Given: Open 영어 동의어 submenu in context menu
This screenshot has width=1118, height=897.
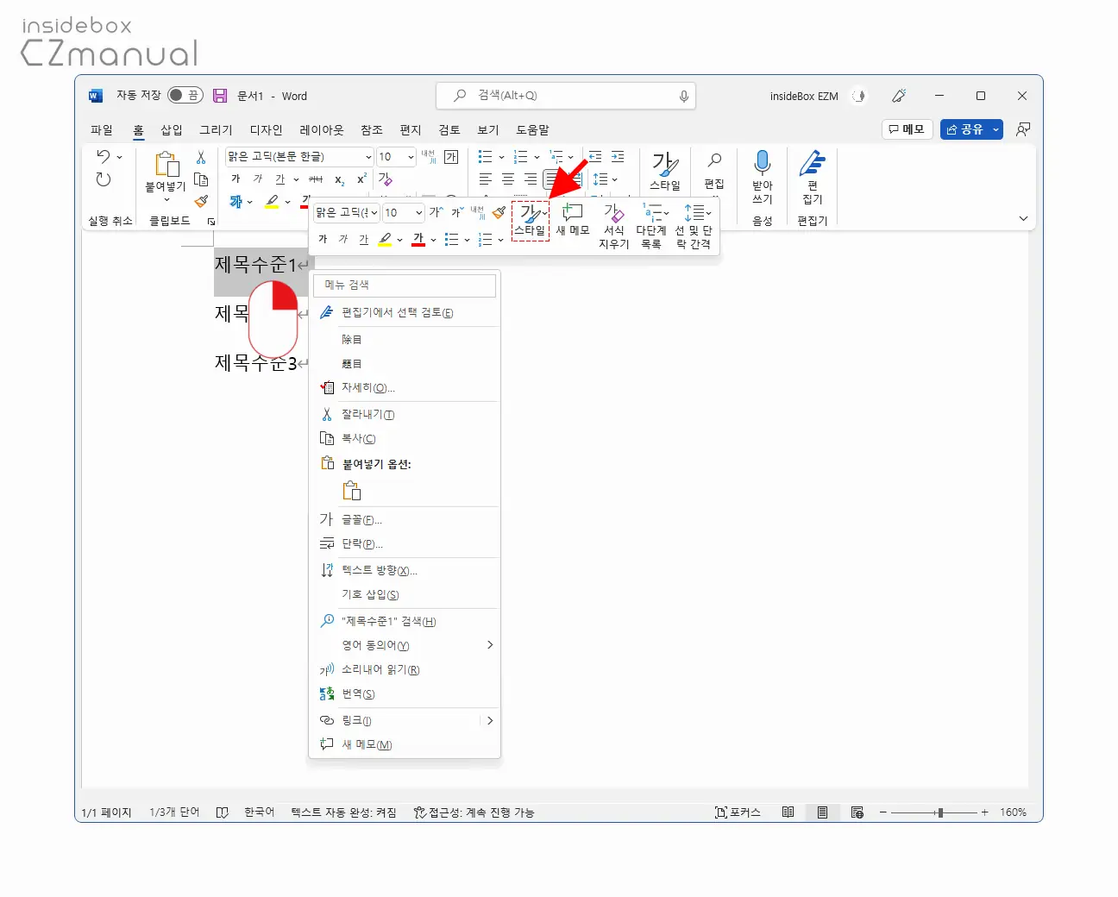Looking at the screenshot, I should coord(405,645).
